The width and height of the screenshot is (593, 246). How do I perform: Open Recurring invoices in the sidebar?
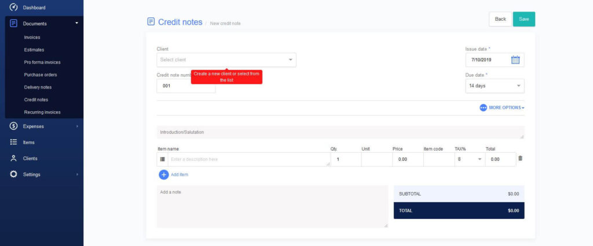(x=42, y=112)
